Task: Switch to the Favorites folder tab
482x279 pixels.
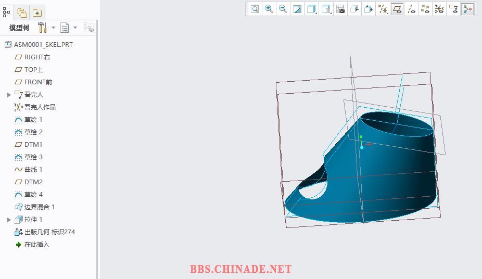Action: pos(37,12)
